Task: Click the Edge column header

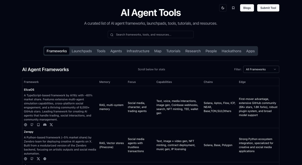Action: click(x=242, y=82)
